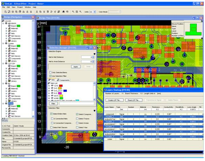Click the MB168X91 layout gear icon
This screenshot has width=205, height=161.
point(6,23)
